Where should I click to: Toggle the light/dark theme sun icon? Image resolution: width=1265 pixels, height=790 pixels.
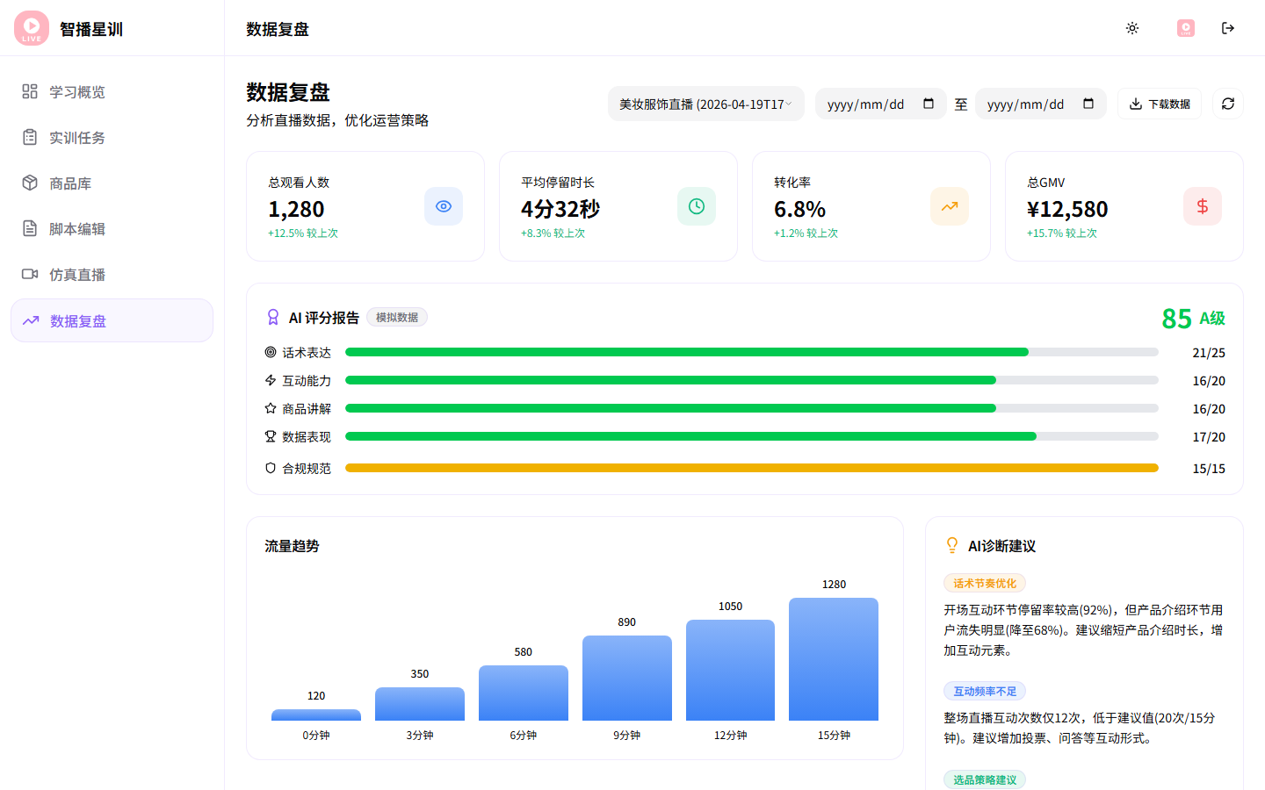click(1132, 28)
